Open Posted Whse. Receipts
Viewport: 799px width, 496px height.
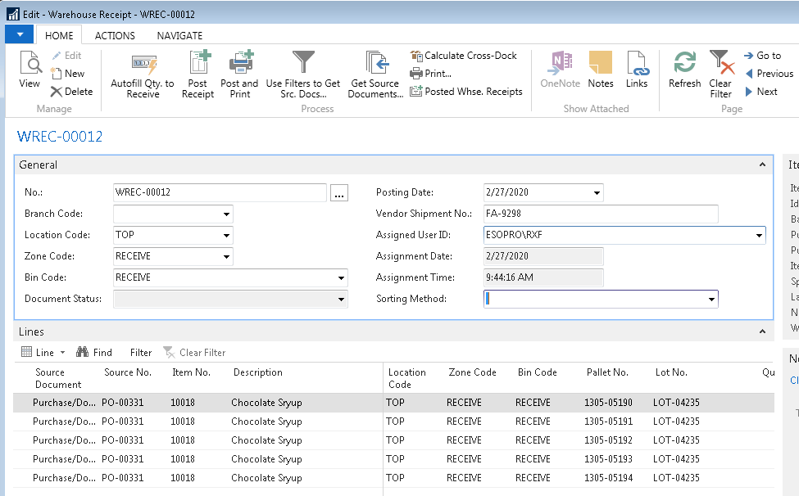tap(466, 92)
